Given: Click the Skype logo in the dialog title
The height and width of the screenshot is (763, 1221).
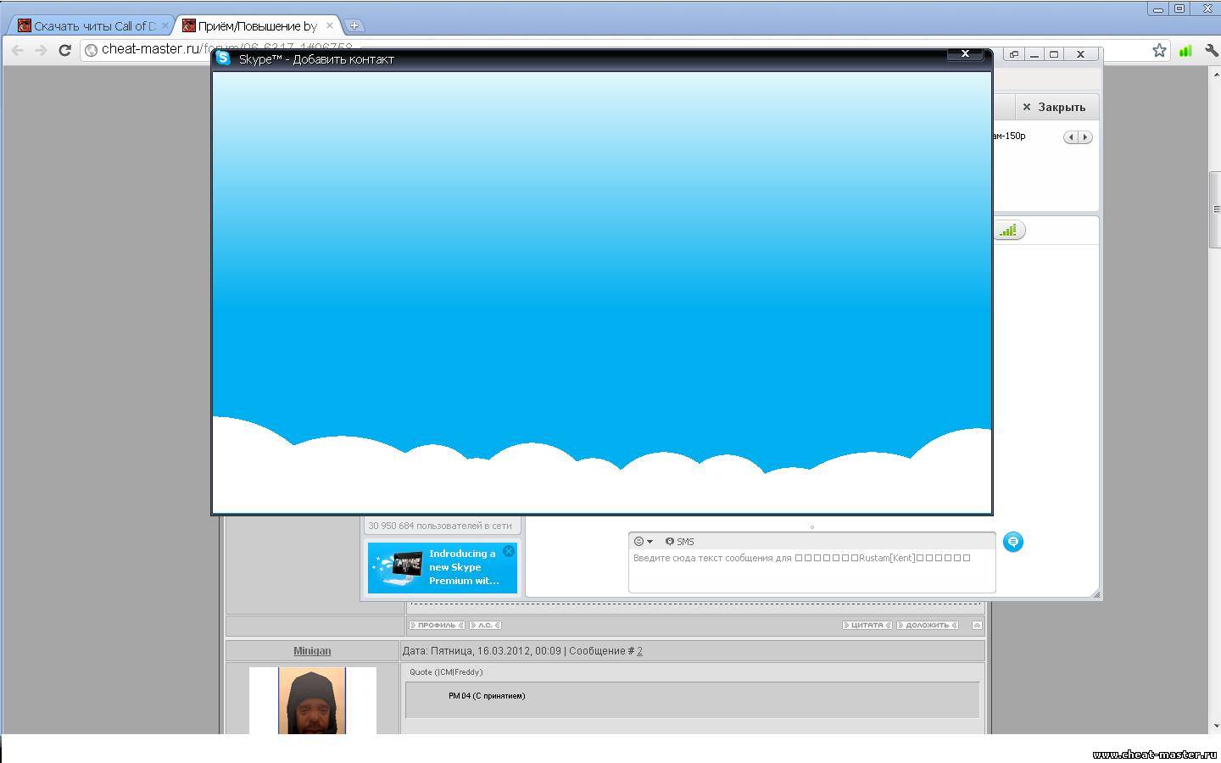Looking at the screenshot, I should tap(223, 58).
